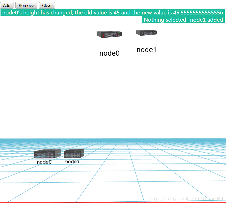Click the Clear button

coord(47,5)
